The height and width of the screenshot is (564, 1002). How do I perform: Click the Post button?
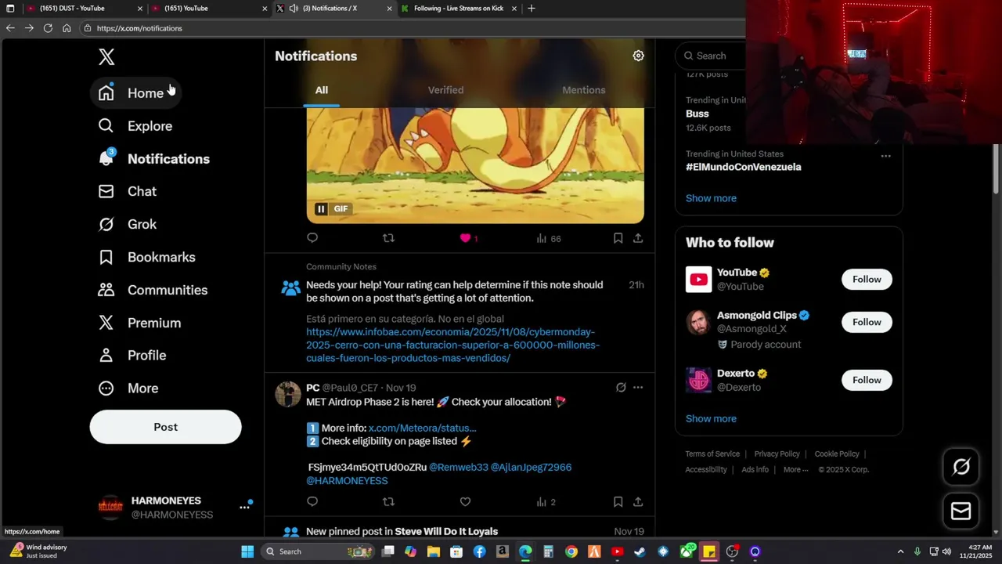point(166,427)
